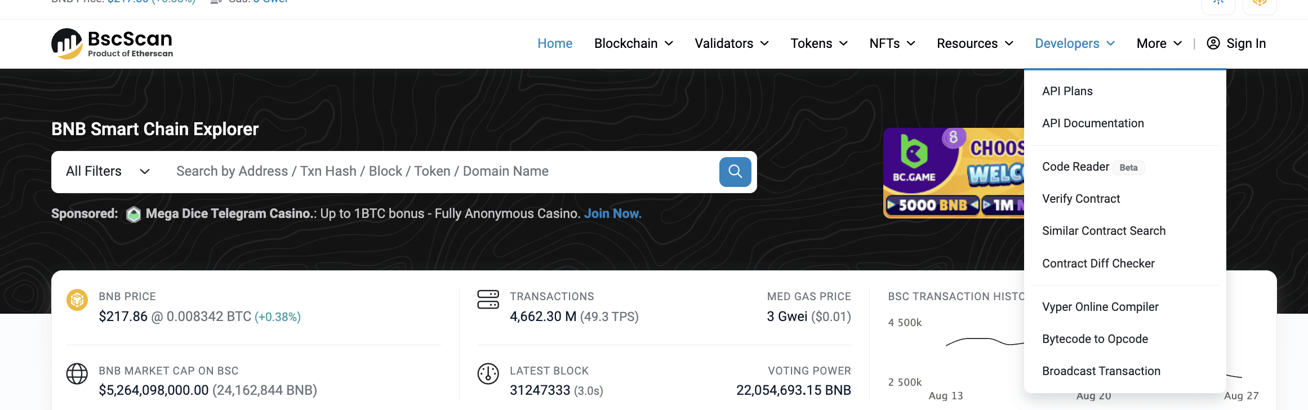Select Bytecode to Opcode
1308x410 pixels.
[x=1095, y=339]
